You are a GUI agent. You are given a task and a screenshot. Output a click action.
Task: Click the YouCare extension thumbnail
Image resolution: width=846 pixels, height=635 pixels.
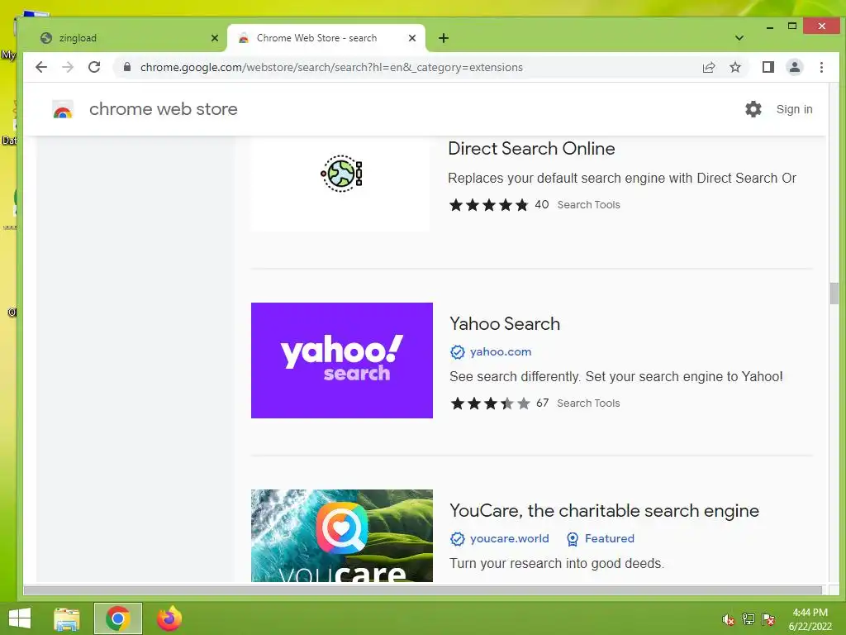click(341, 536)
